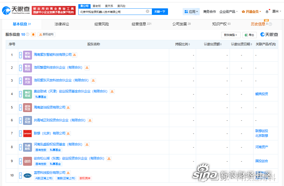Expand row 1 海南紫东智能科技 shareholder details
The width and height of the screenshot is (284, 186).
pyautogui.click(x=20, y=55)
